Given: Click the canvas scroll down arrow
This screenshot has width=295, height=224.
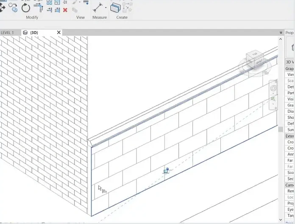Looking at the screenshot, I should 281,220.
